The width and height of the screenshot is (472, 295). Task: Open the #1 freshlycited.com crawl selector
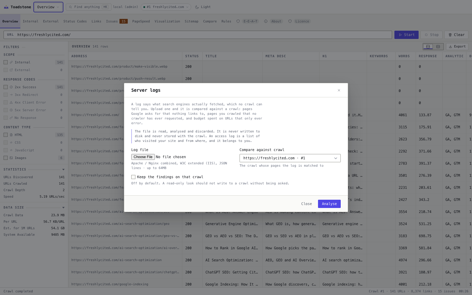click(166, 7)
